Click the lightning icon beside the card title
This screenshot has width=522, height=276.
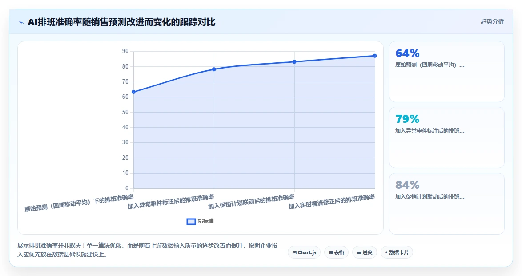[x=21, y=23]
